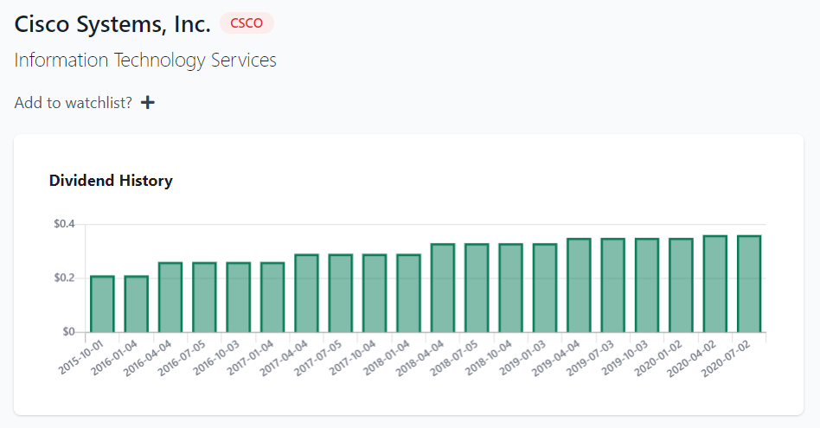Click the 2019-04-04 x-axis date label
Viewport: 820px width, 428px height.
click(556, 357)
